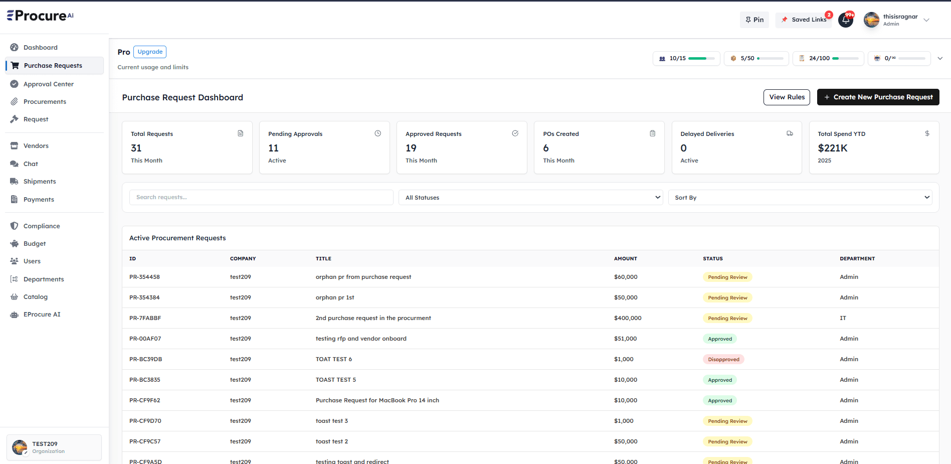Expand the usage limits chevron

coord(940,58)
